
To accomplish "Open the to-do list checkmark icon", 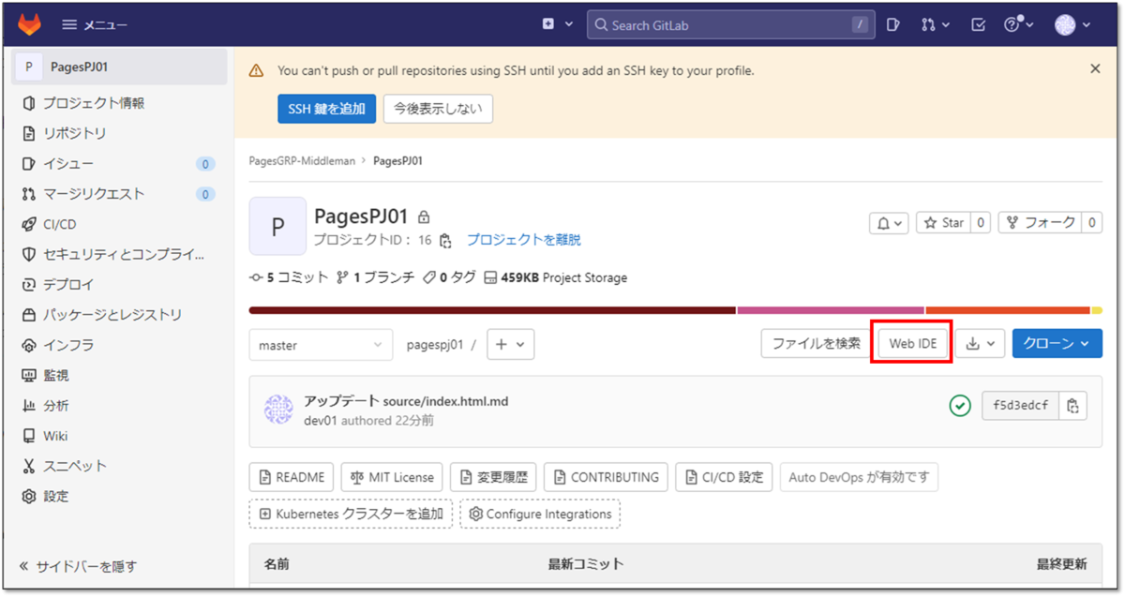I will point(978,25).
